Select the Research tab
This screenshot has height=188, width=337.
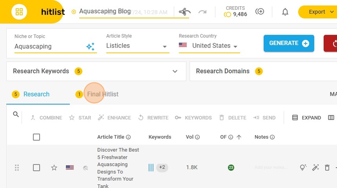[36, 94]
